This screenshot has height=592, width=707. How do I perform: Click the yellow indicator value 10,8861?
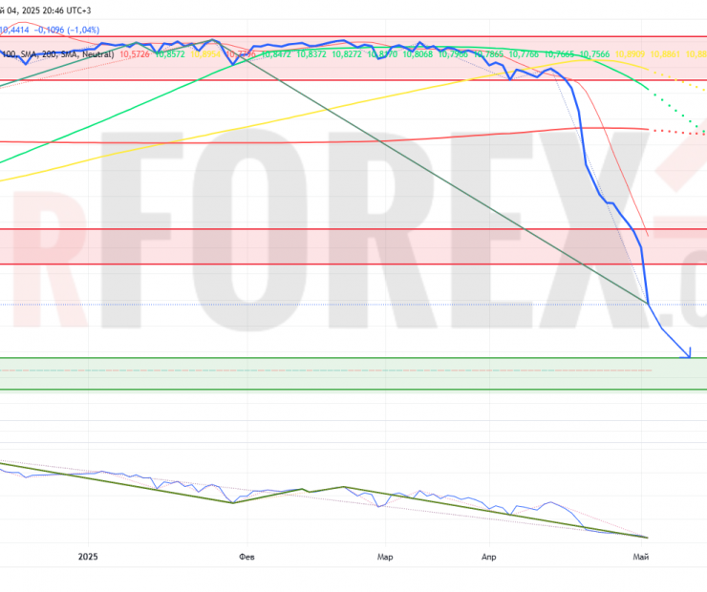pyautogui.click(x=665, y=54)
